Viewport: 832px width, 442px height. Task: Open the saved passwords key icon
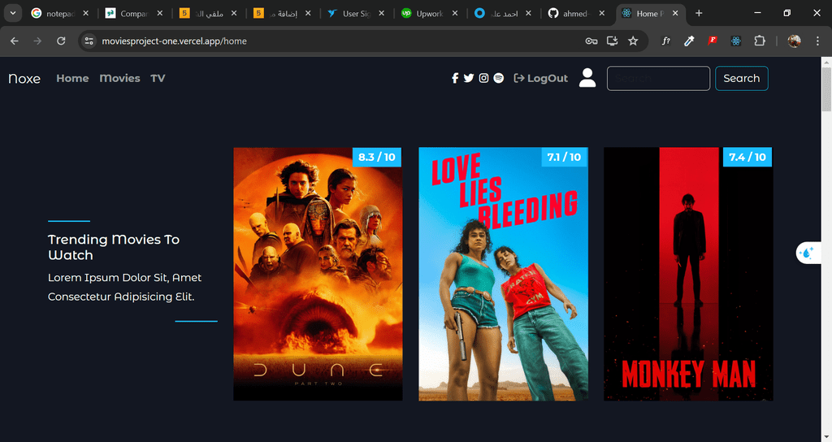click(591, 41)
